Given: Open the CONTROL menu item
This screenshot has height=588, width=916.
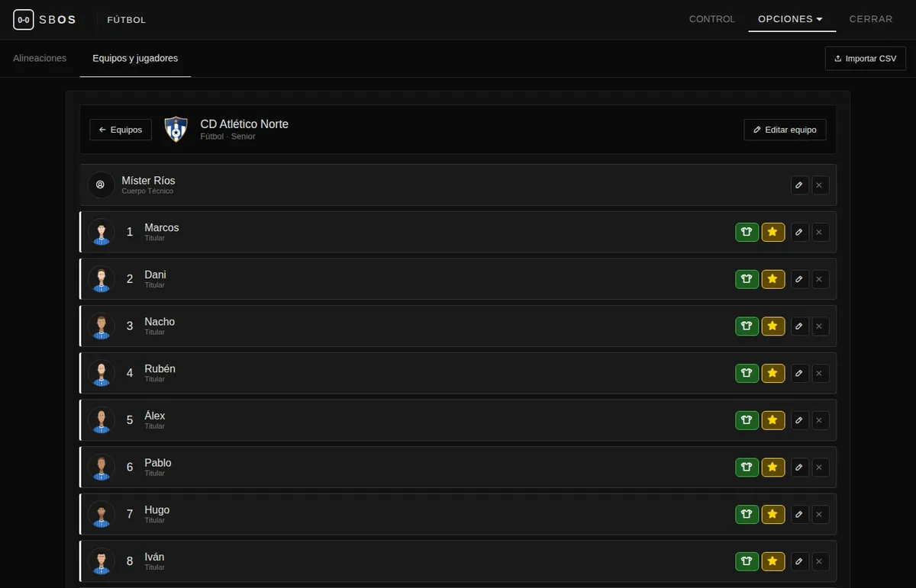Looking at the screenshot, I should [712, 20].
